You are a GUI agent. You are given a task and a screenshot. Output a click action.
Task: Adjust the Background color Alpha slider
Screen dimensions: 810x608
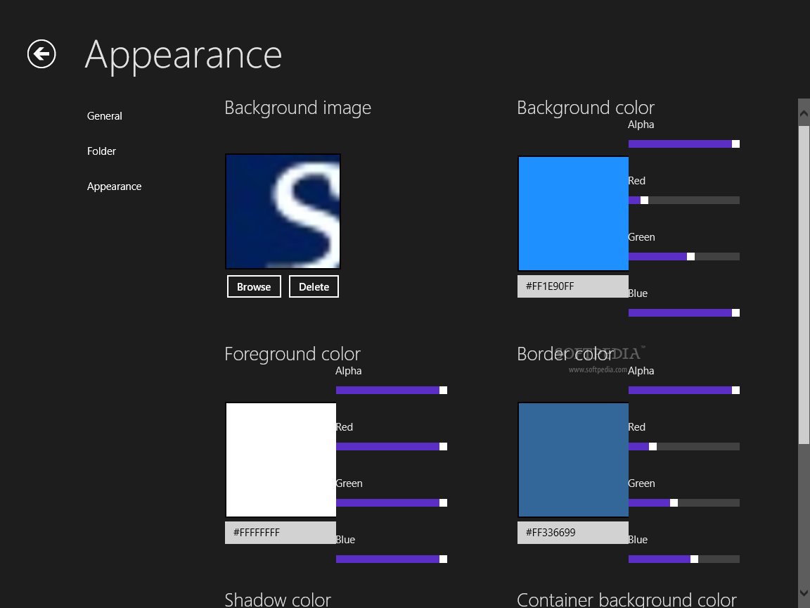pos(684,144)
